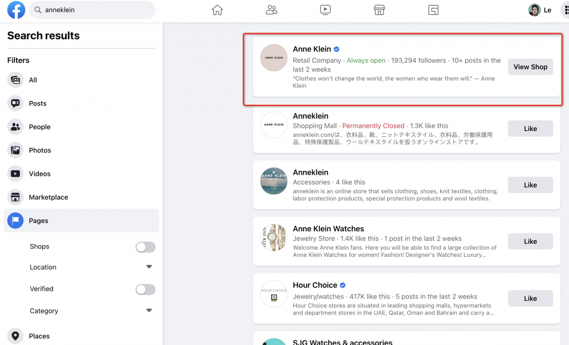The height and width of the screenshot is (345, 569).
Task: Open the Anne Klein Watches thumbnail
Action: point(273,237)
